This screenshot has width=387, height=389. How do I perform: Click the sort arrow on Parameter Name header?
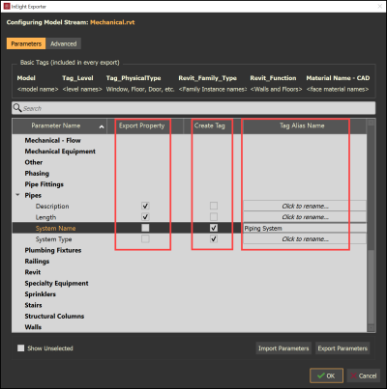102,127
